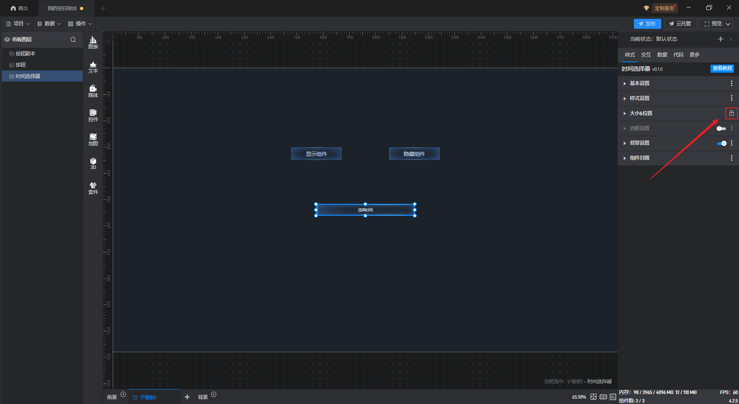Switch to the 数据 properties tab
The width and height of the screenshot is (739, 404).
click(x=662, y=55)
